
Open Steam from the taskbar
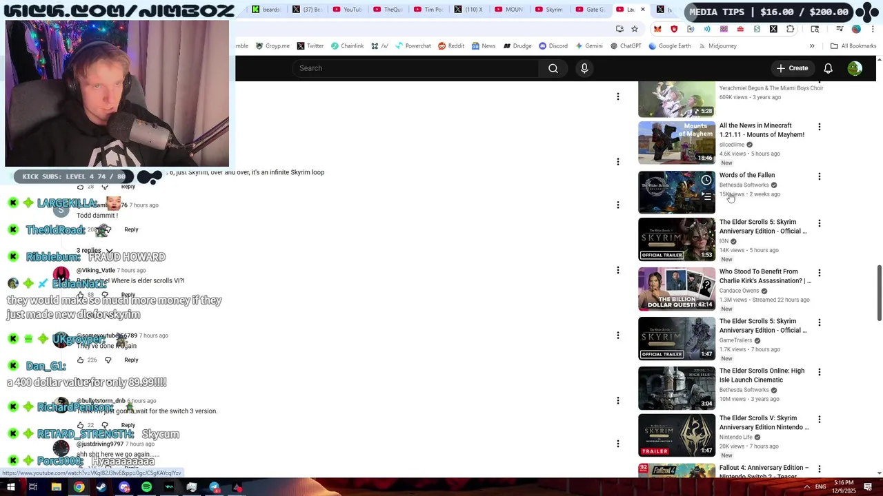(x=101, y=487)
